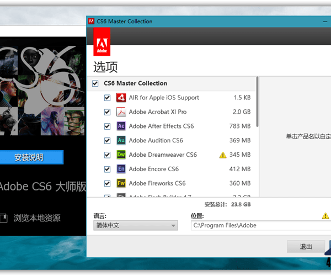
Task: Select the After Effects CS6 Ae icon
Action: point(121,126)
